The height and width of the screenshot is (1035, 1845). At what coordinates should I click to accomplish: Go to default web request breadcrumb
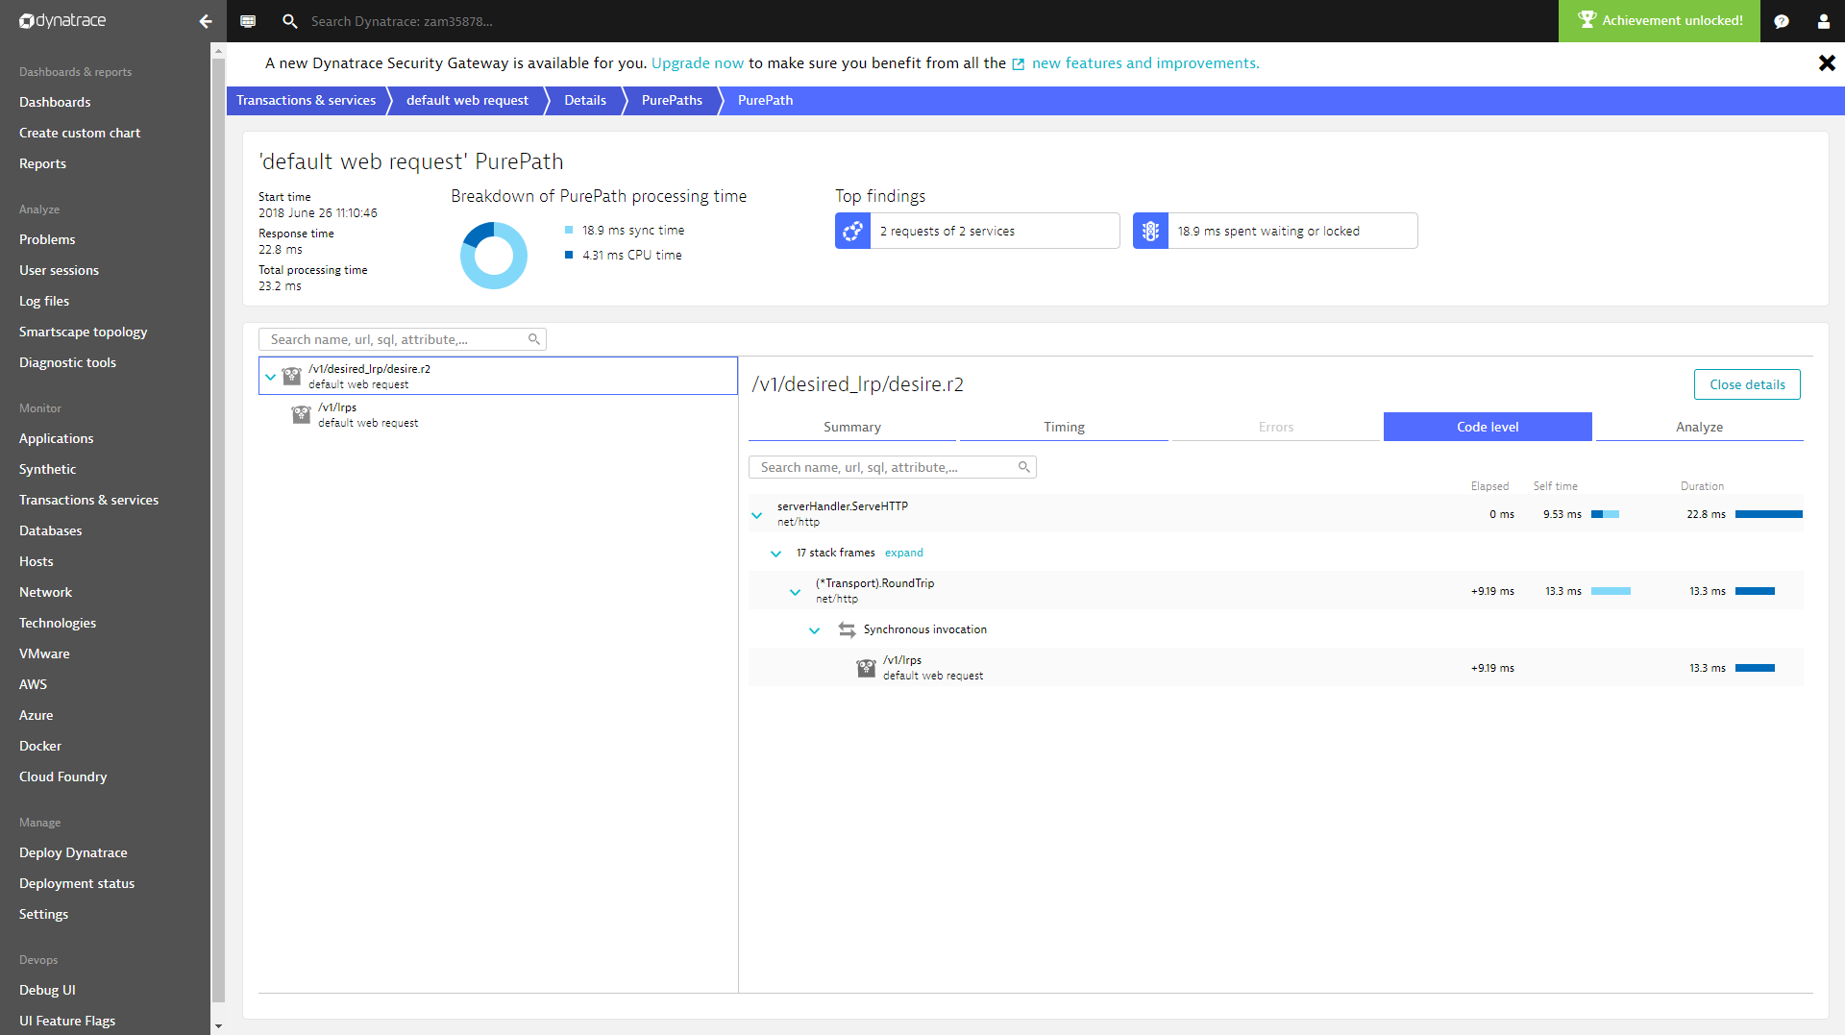point(467,100)
